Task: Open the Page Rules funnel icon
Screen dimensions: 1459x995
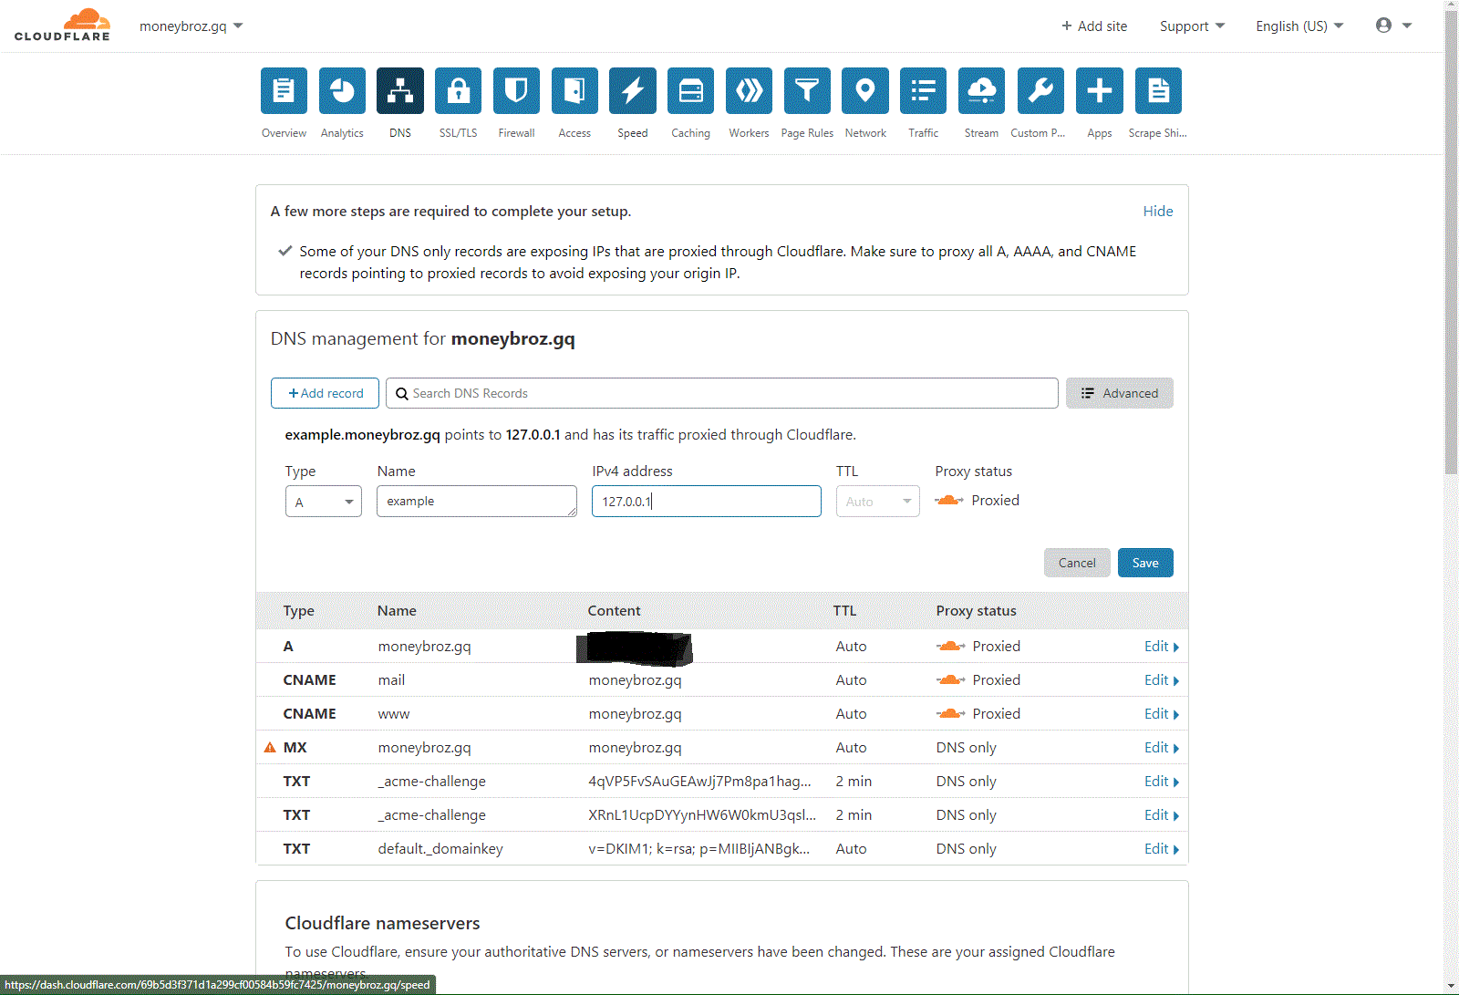Action: point(807,90)
